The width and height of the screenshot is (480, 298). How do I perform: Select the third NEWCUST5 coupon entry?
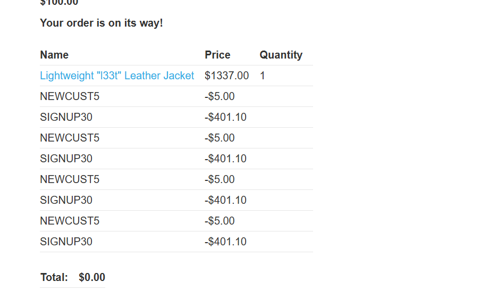point(70,179)
